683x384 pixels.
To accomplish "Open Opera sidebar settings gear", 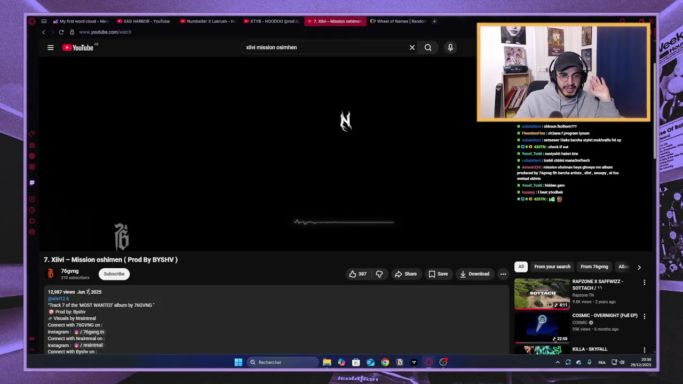I will (32, 232).
